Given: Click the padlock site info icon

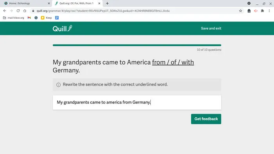Looking at the screenshot, I should (x=33, y=11).
